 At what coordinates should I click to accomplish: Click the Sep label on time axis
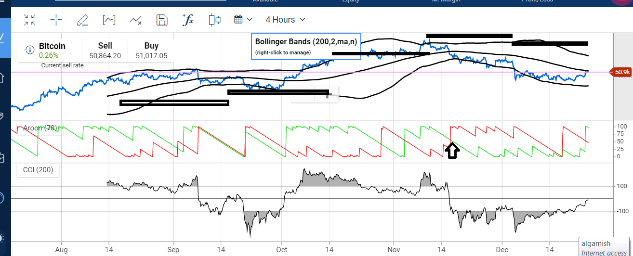(x=173, y=250)
